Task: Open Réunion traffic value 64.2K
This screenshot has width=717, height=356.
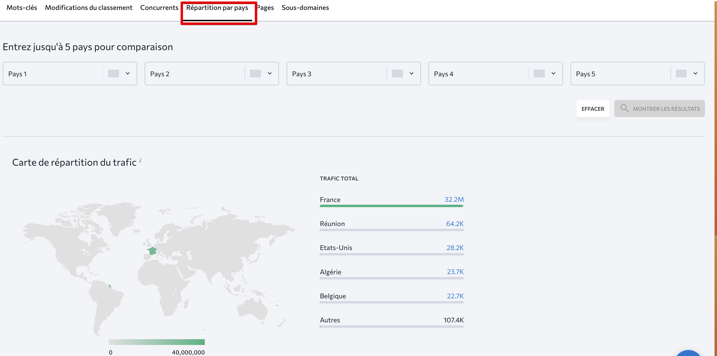Action: coord(455,224)
